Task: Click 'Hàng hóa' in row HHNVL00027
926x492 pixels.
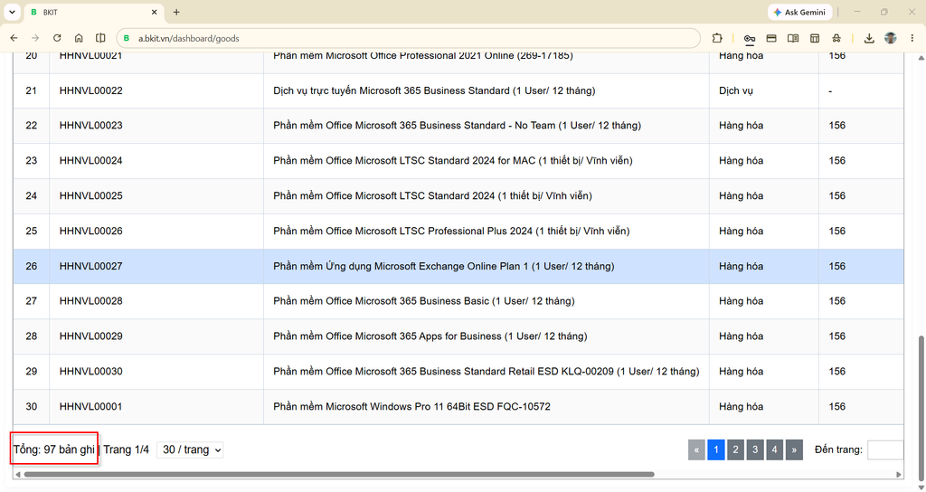Action: [742, 266]
